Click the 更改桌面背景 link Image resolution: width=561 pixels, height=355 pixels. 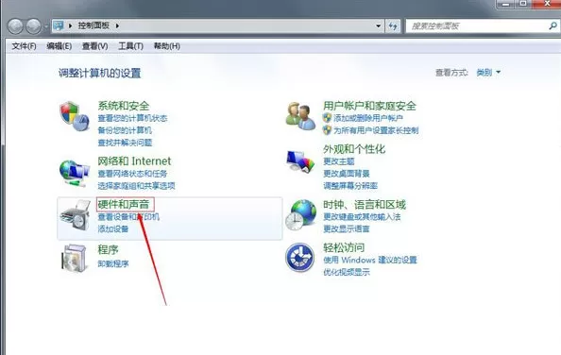click(x=347, y=174)
